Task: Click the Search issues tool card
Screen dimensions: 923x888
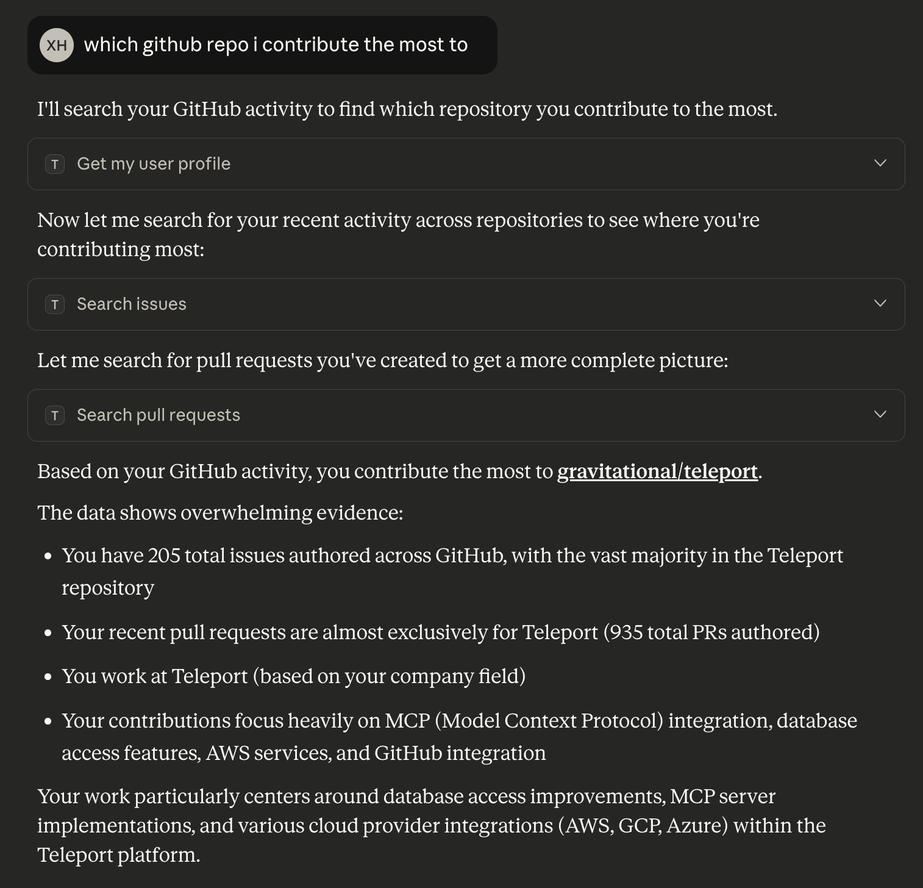Action: pyautogui.click(x=427, y=304)
